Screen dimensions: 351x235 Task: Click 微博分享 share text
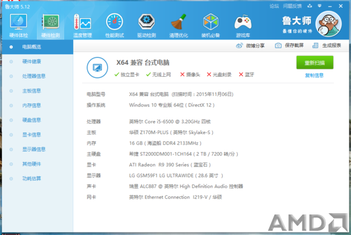(255, 46)
